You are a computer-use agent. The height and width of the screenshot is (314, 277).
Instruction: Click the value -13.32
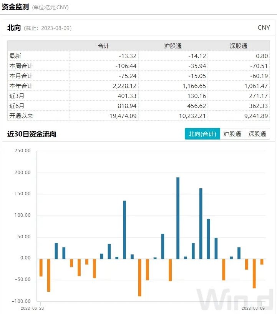click(128, 56)
